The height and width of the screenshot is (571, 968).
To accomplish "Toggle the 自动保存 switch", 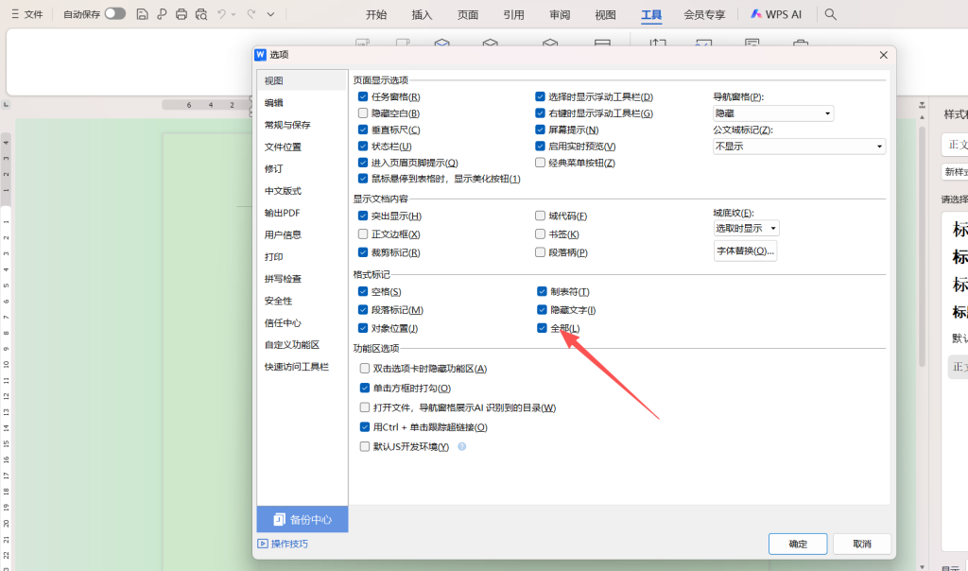I will pos(114,14).
